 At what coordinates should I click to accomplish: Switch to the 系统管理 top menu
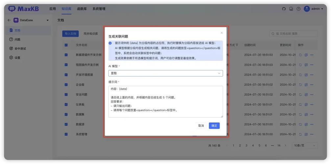[99, 9]
